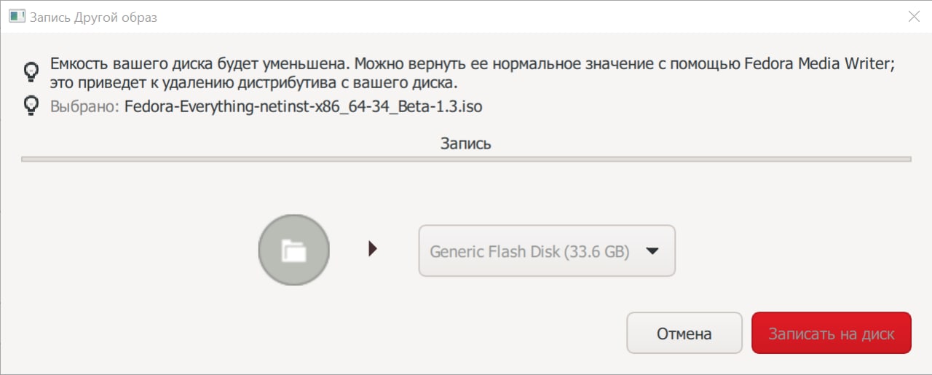The width and height of the screenshot is (932, 375).
Task: Click the red Записать на диск button
Action: coord(831,334)
